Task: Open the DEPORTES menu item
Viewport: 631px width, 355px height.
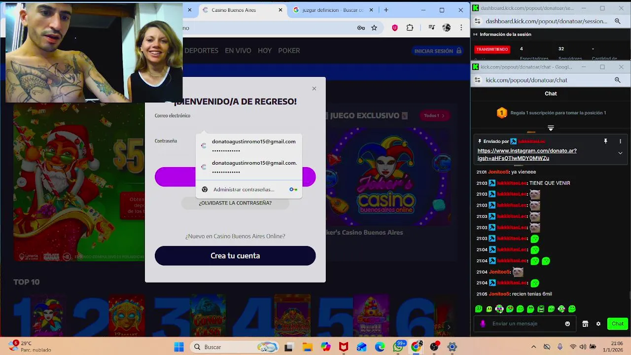Action: [x=201, y=51]
